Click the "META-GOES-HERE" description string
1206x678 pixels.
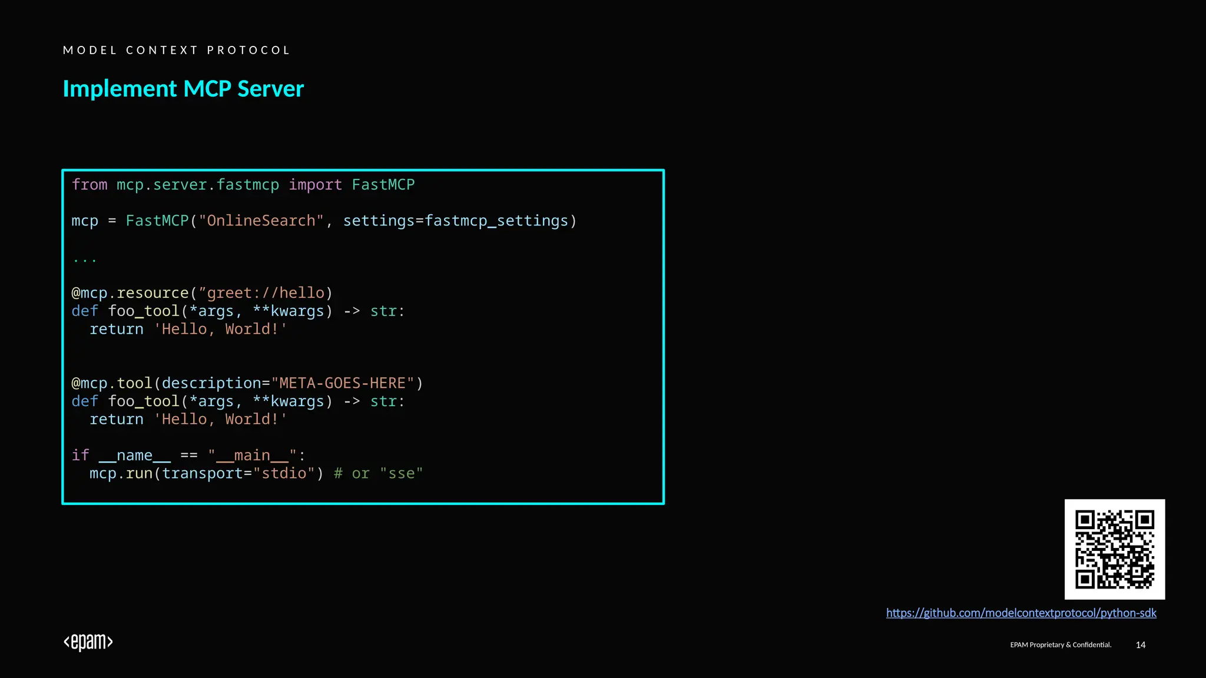(x=342, y=383)
